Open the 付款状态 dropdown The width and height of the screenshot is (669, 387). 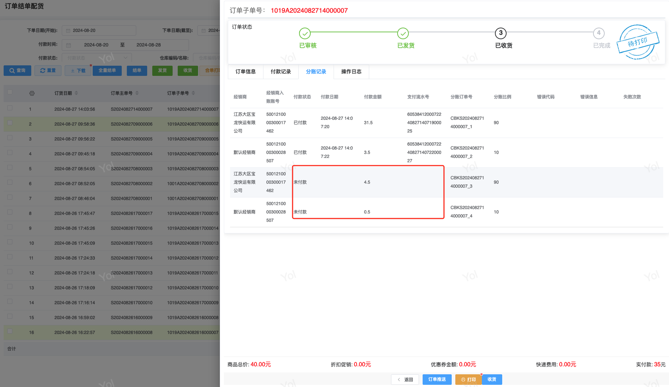tap(97, 58)
